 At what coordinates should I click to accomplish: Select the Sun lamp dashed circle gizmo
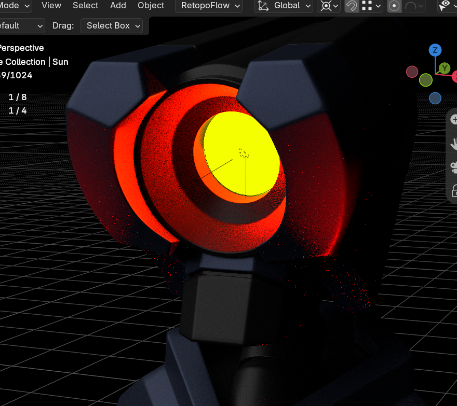tap(244, 152)
